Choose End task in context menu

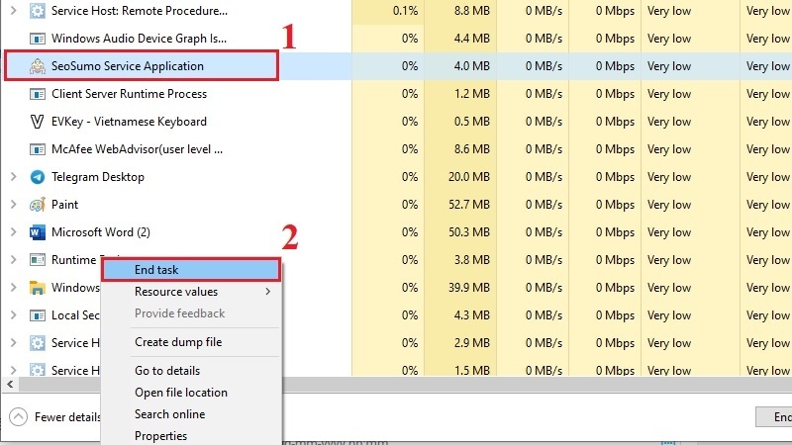click(x=191, y=270)
